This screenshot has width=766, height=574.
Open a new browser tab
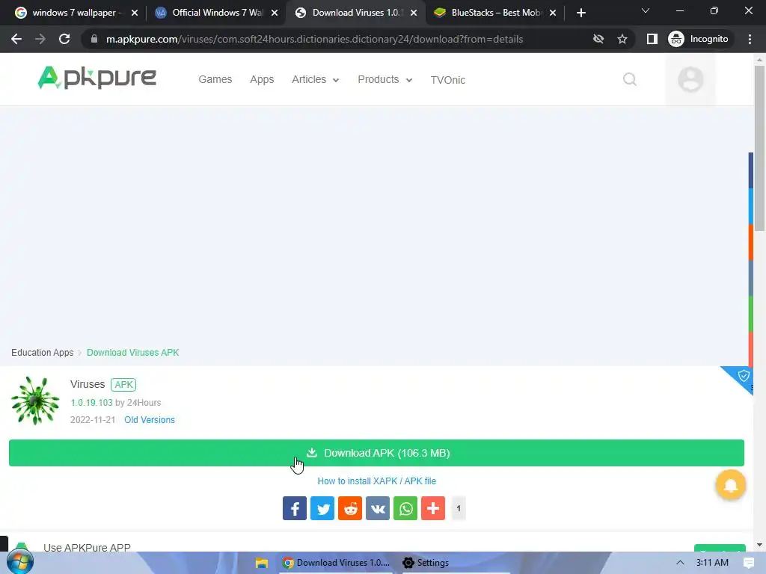tap(580, 13)
